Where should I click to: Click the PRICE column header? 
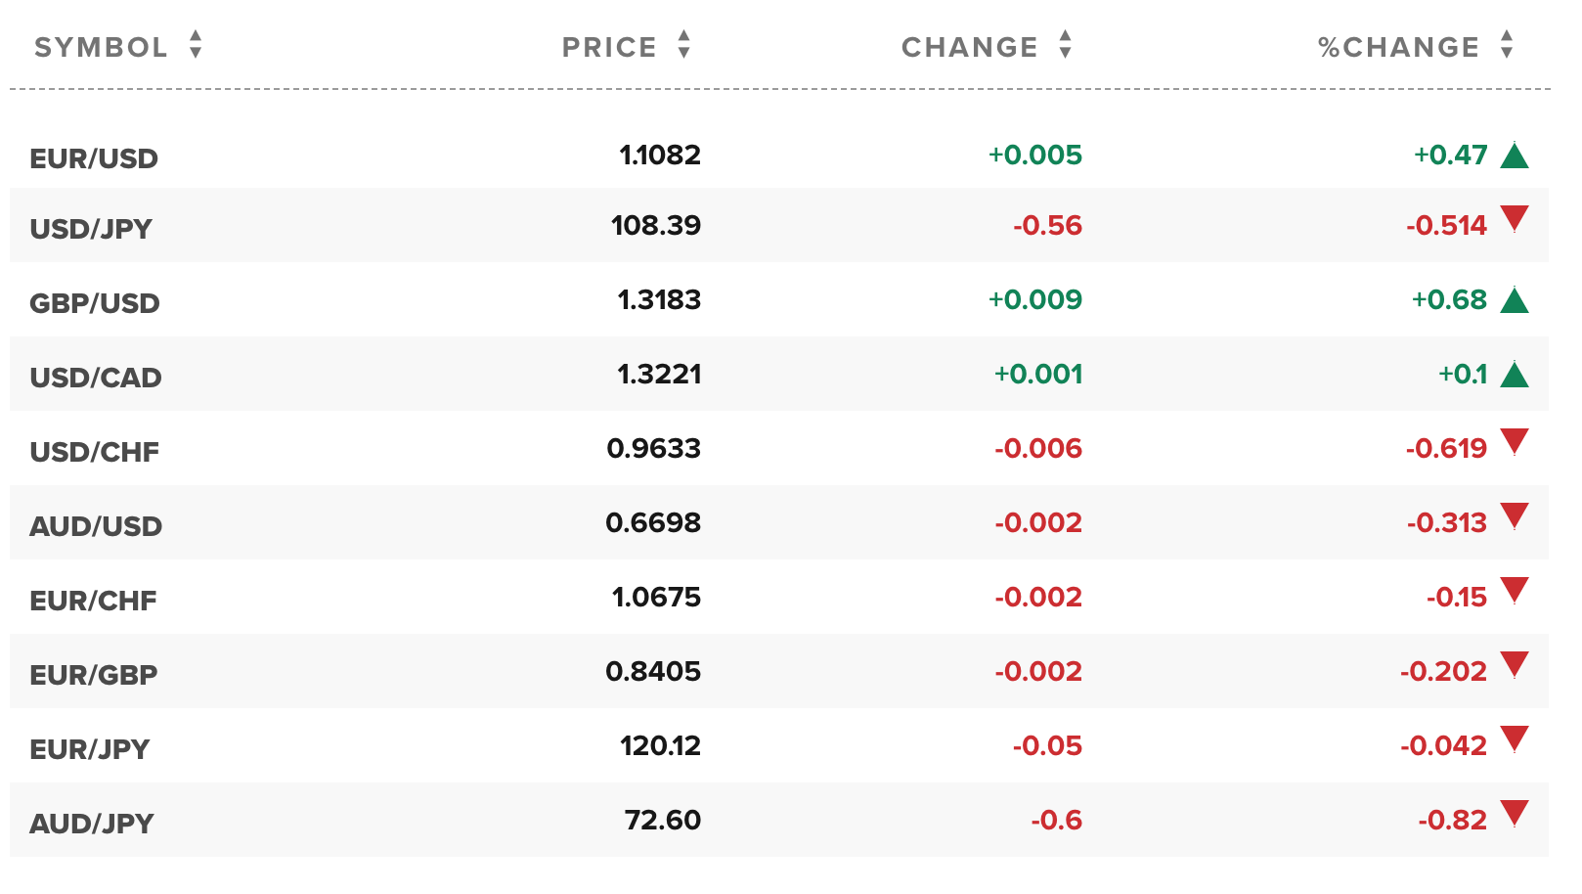(609, 47)
